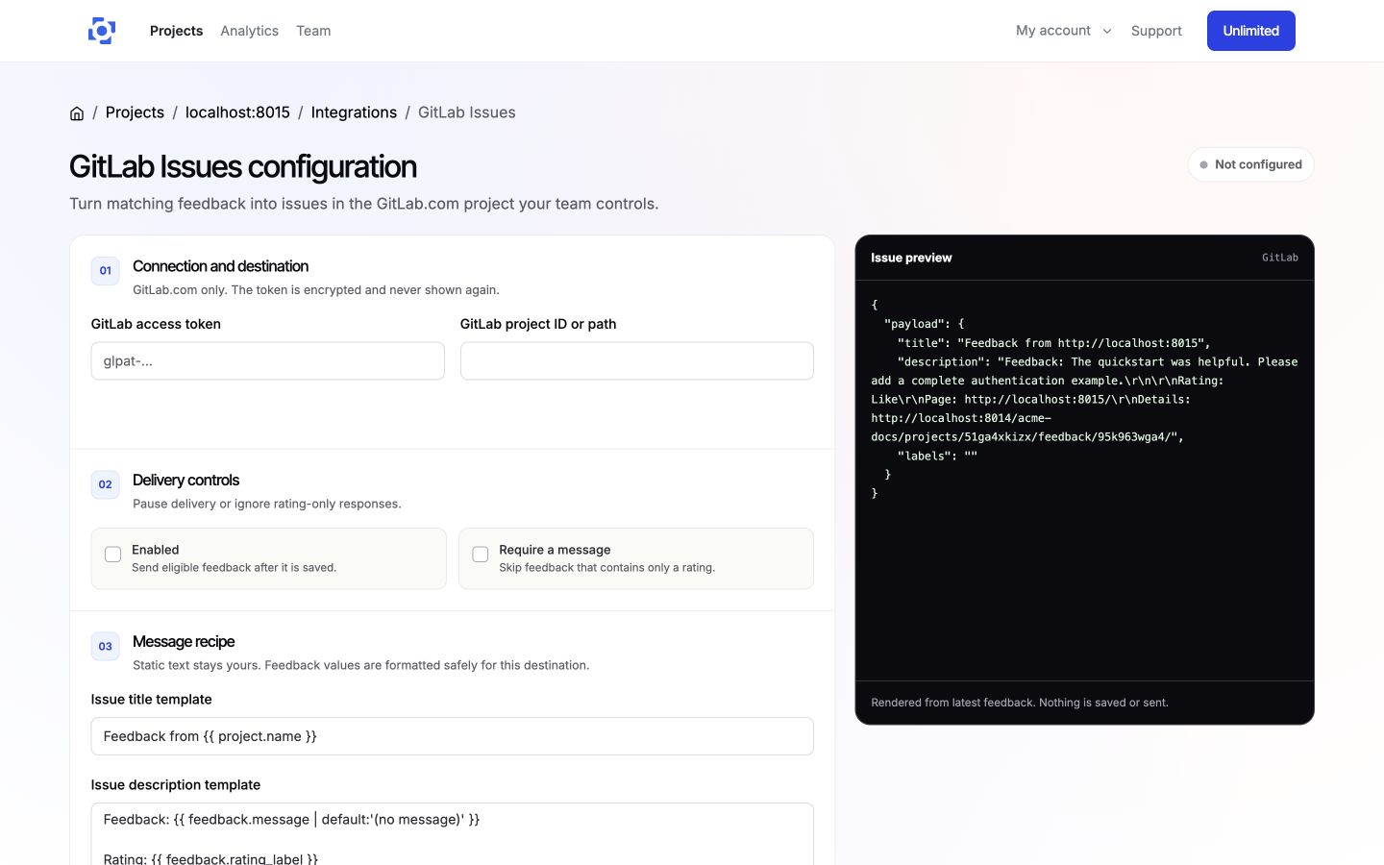The width and height of the screenshot is (1384, 865).
Task: Go back to Integrations breadcrumb
Action: click(354, 112)
